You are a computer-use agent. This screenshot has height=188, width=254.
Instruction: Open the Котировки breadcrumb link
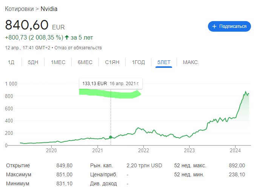19,9
